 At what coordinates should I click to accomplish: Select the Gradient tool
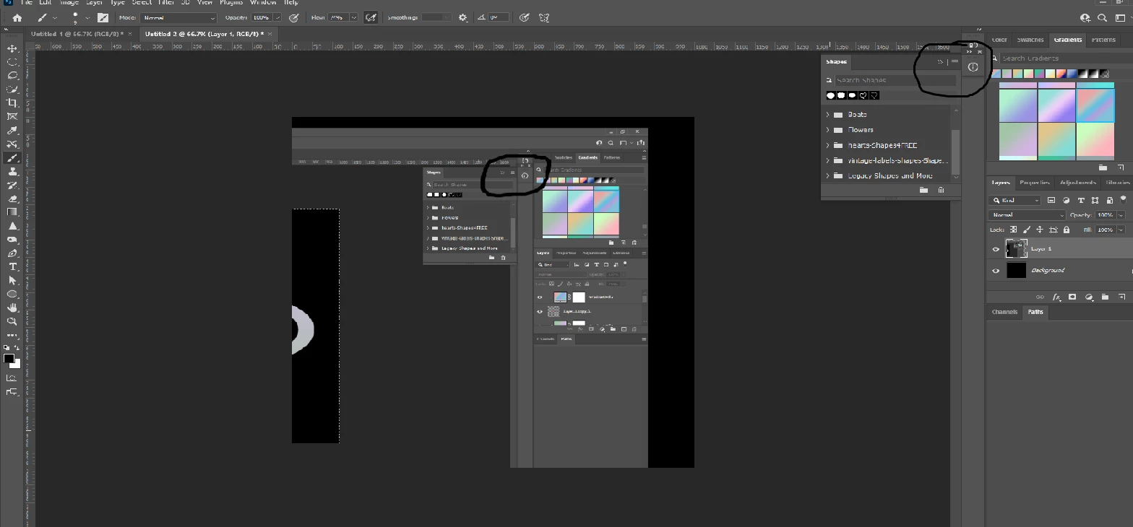tap(12, 212)
